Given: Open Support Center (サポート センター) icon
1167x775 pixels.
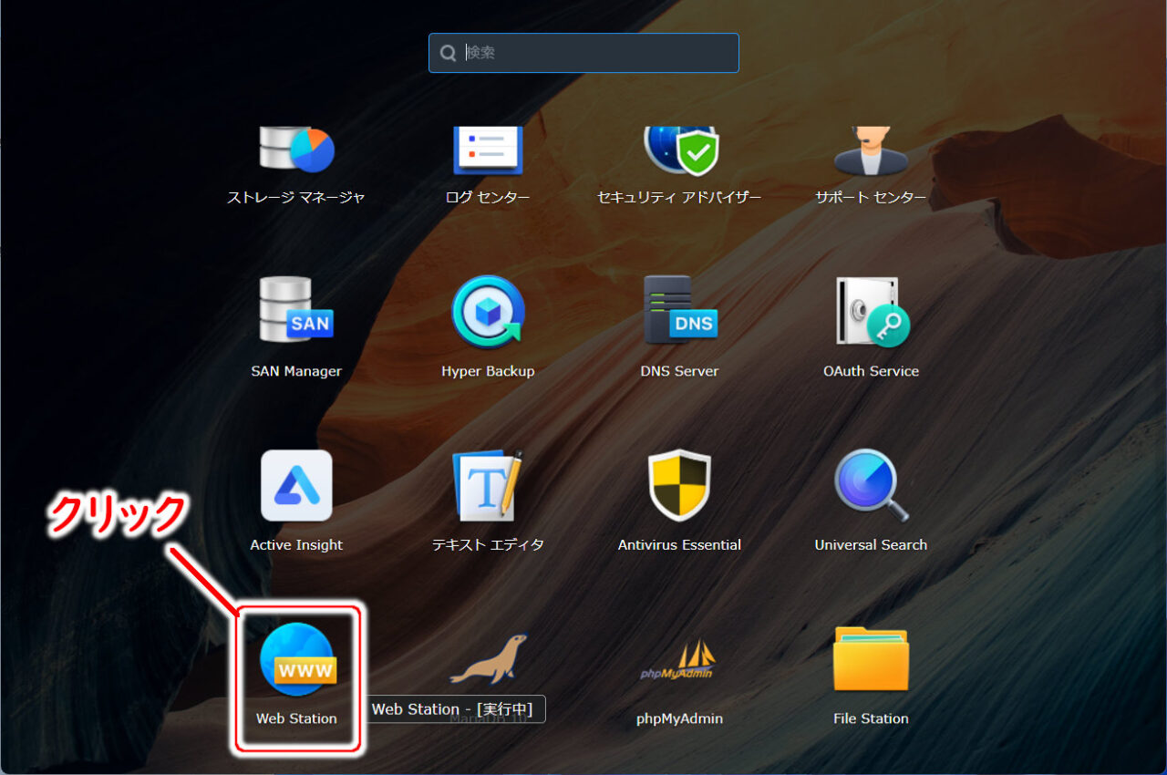Looking at the screenshot, I should pos(871,150).
